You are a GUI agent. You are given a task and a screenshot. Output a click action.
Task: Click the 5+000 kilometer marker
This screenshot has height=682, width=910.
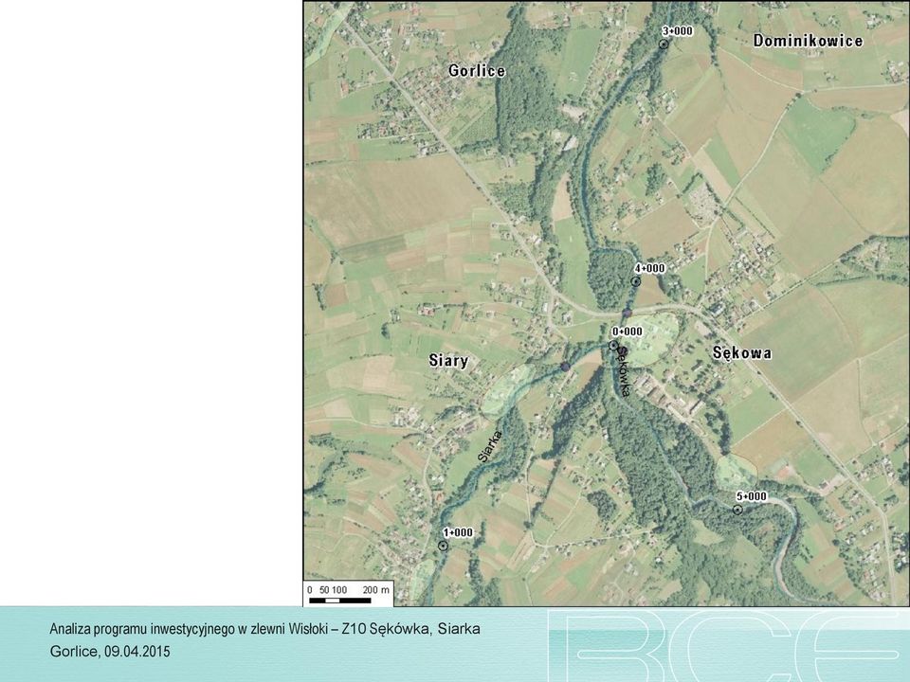[737, 510]
